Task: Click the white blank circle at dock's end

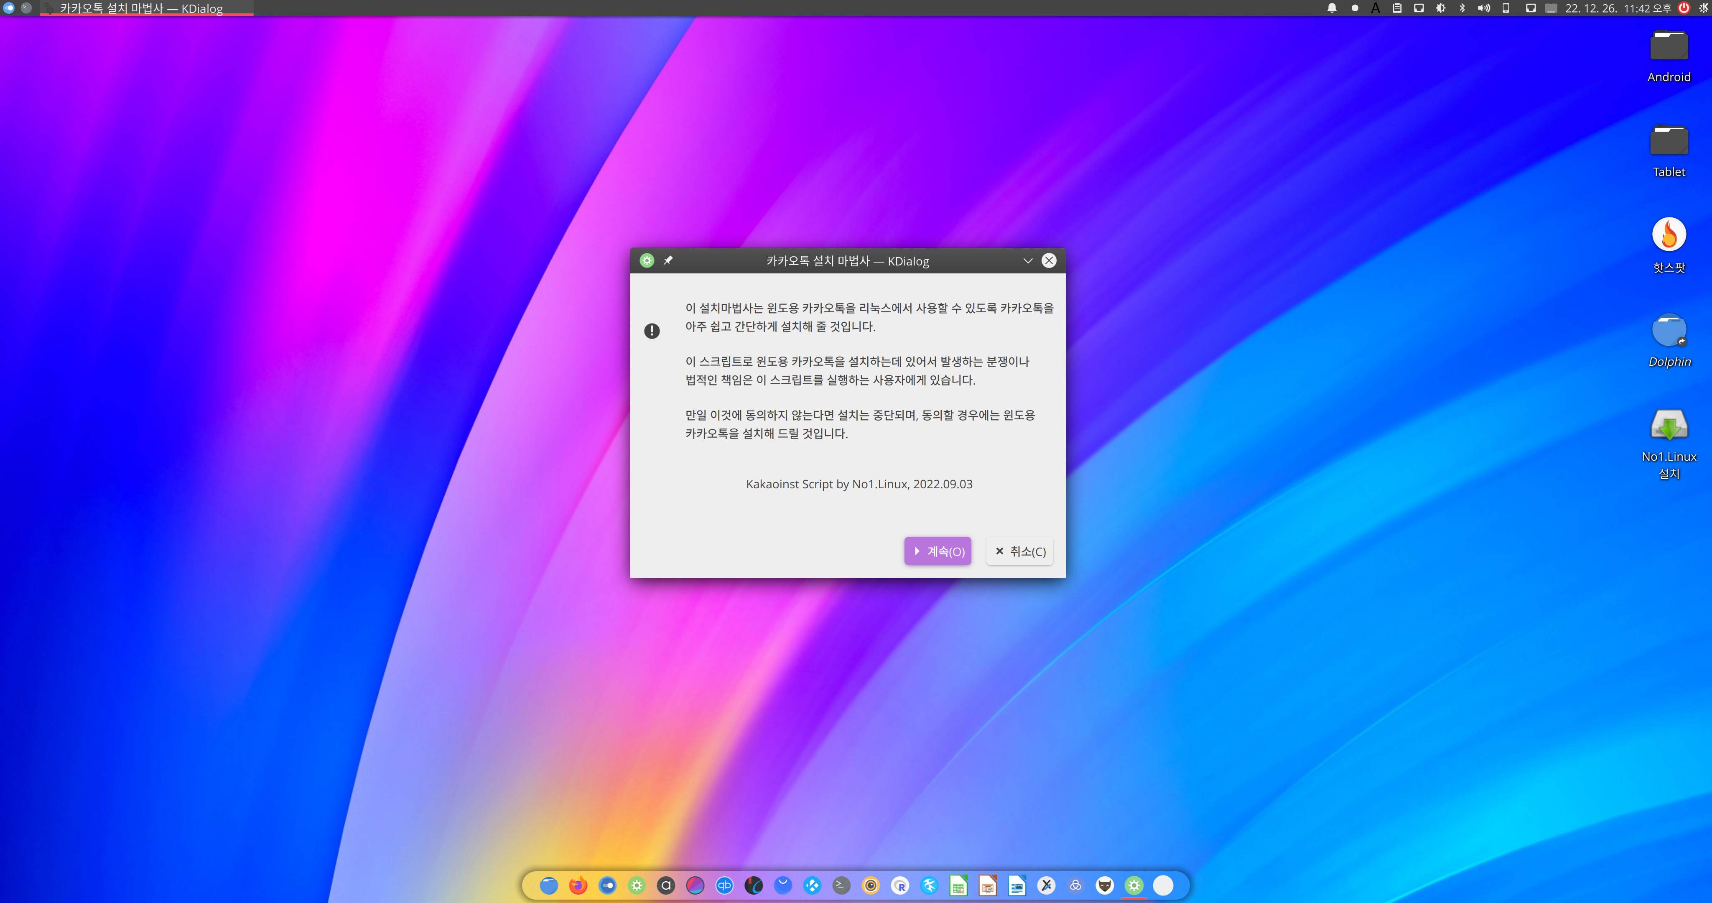Action: pyautogui.click(x=1163, y=885)
